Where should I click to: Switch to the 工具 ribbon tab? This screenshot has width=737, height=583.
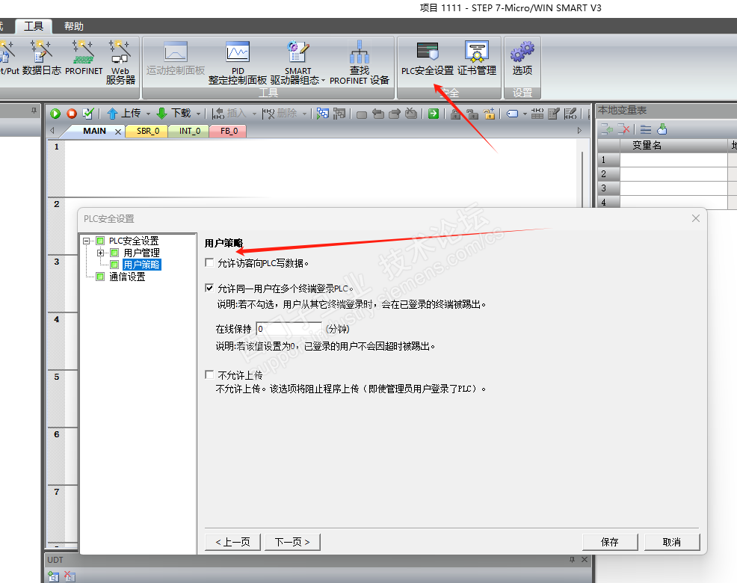click(34, 26)
